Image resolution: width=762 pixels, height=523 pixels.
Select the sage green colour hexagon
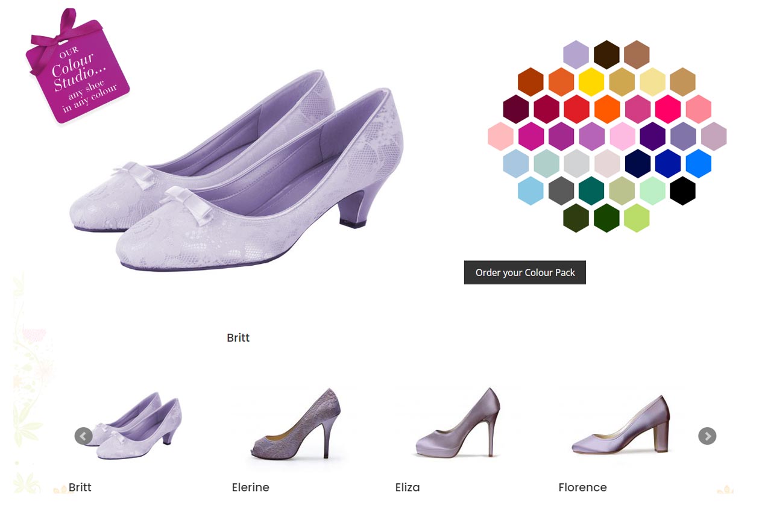(x=622, y=190)
